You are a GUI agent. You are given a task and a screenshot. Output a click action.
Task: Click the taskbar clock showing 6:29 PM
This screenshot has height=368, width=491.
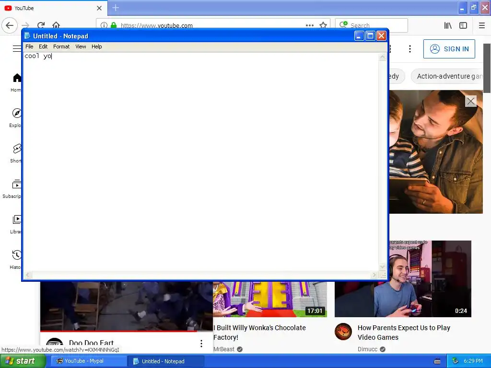point(473,361)
